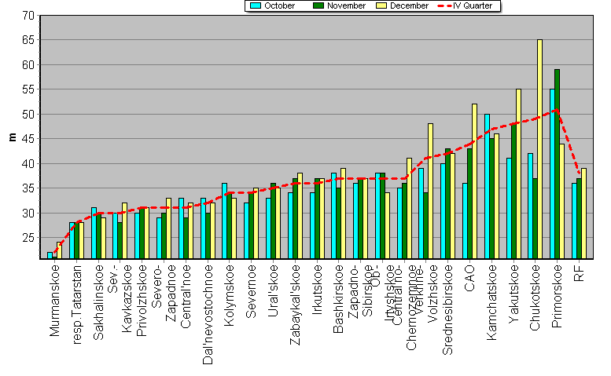Click the 'resp.Tatarstan' axis label
The image size is (611, 376).
point(77,305)
